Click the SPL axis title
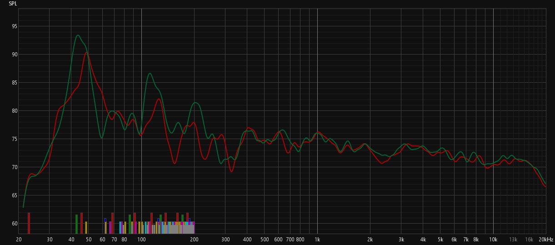Image resolution: width=555 pixels, height=245 pixels. [x=13, y=4]
